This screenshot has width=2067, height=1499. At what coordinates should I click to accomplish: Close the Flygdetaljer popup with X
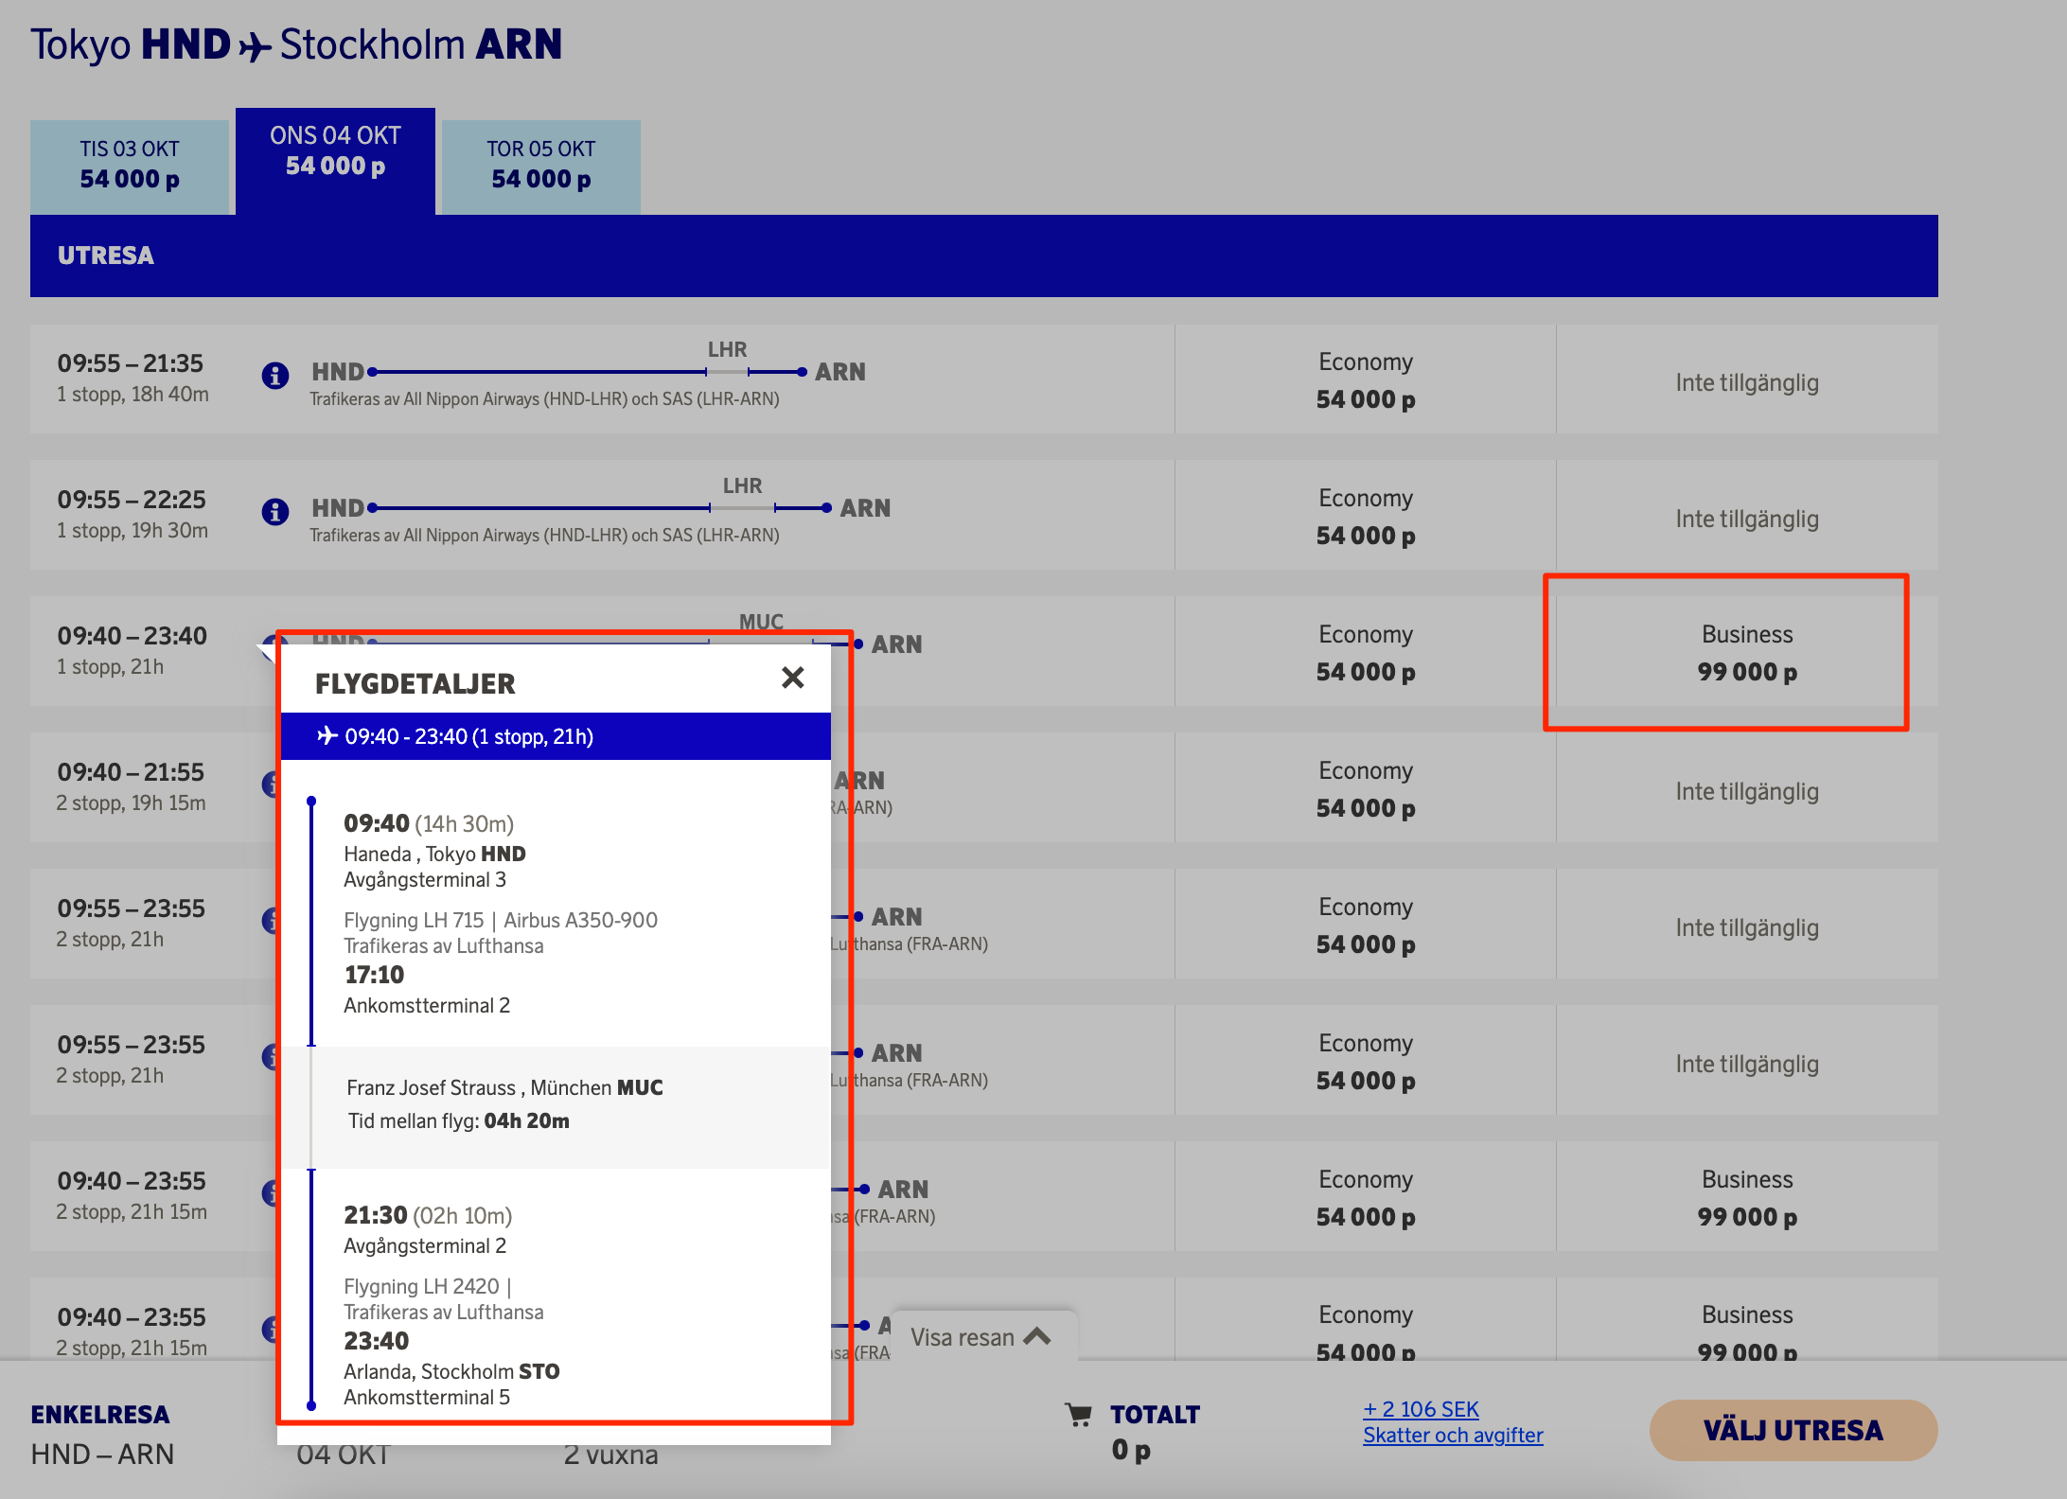[x=792, y=678]
